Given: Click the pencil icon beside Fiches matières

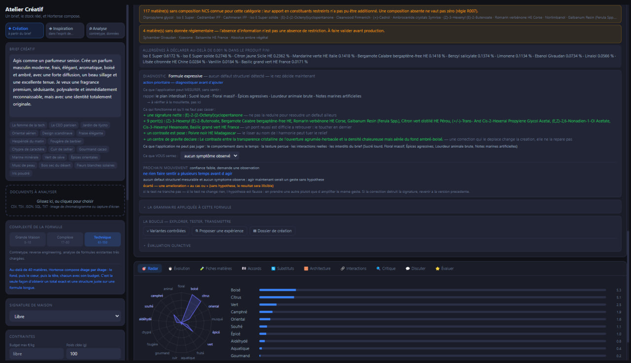Looking at the screenshot, I should (x=202, y=269).
